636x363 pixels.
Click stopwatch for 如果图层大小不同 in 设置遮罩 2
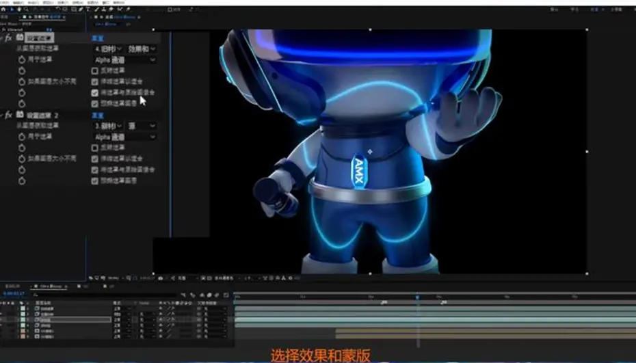21,159
